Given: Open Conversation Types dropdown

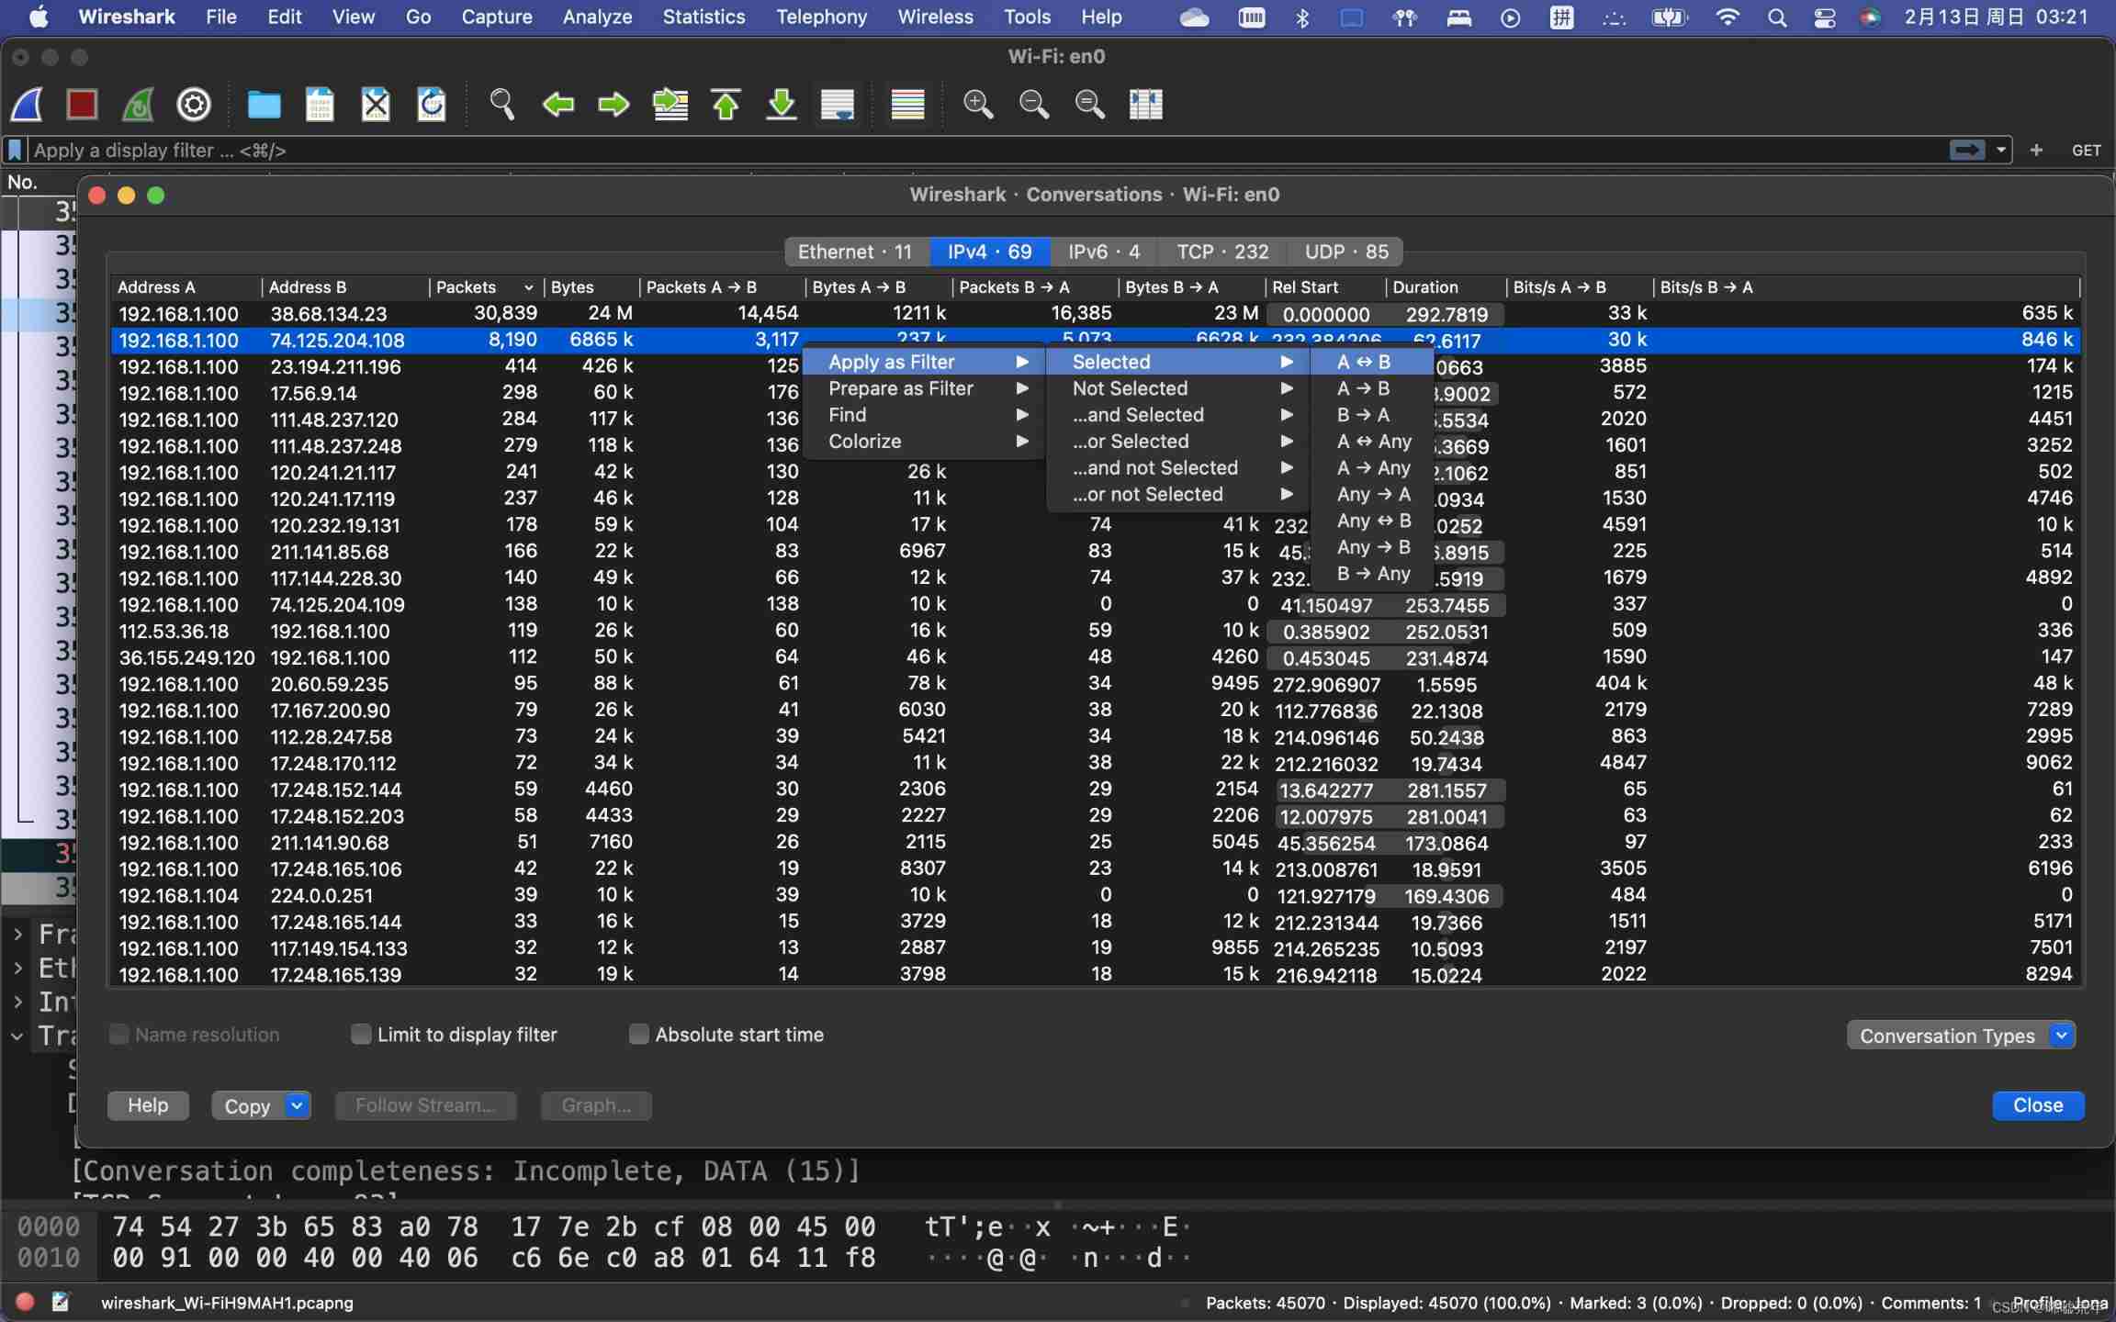Looking at the screenshot, I should [x=1961, y=1036].
